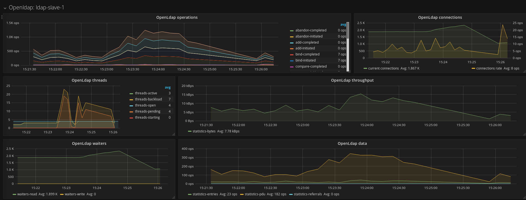526x200 pixels.
Task: Open the OpenLdap connections panel title menu
Action: tap(440, 17)
